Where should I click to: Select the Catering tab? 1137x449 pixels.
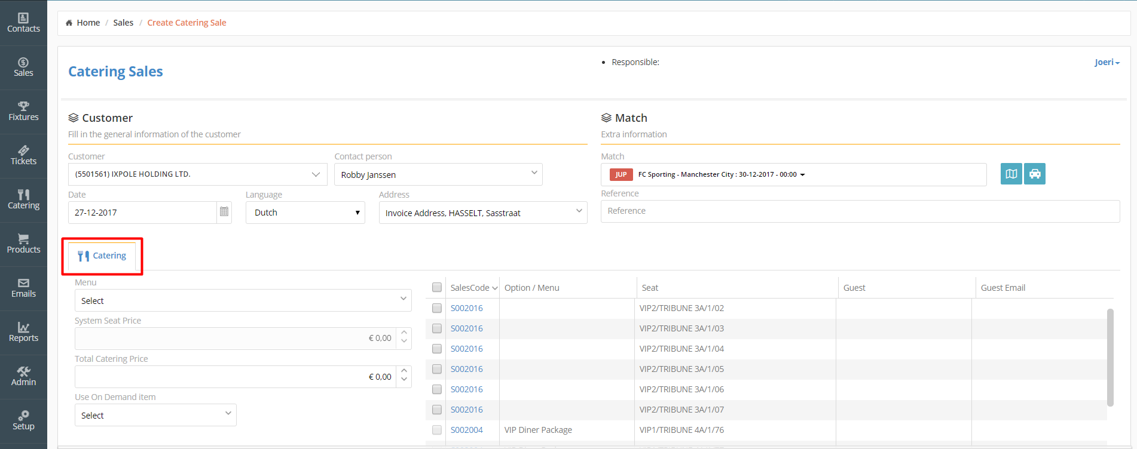tap(102, 256)
